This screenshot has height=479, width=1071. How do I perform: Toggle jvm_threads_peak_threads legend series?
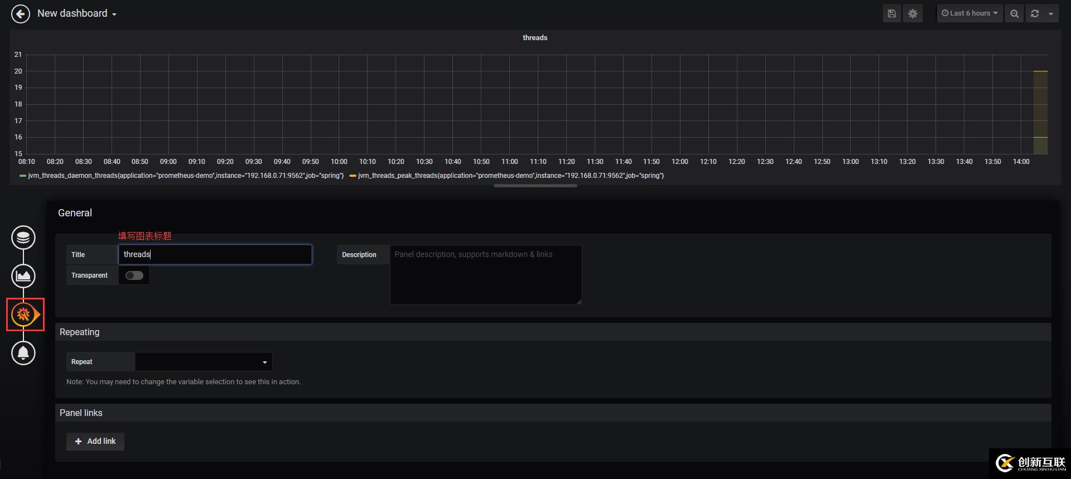(511, 176)
